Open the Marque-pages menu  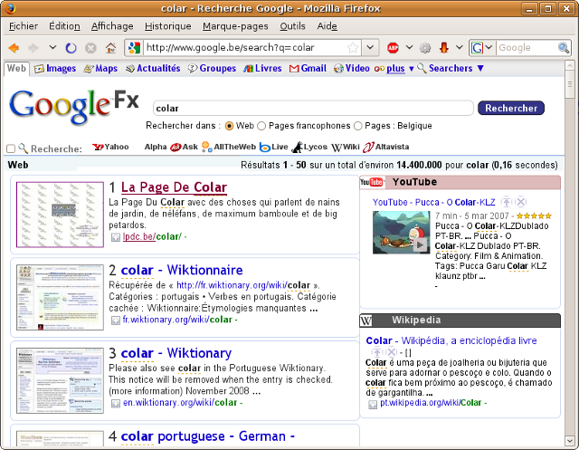click(x=235, y=26)
